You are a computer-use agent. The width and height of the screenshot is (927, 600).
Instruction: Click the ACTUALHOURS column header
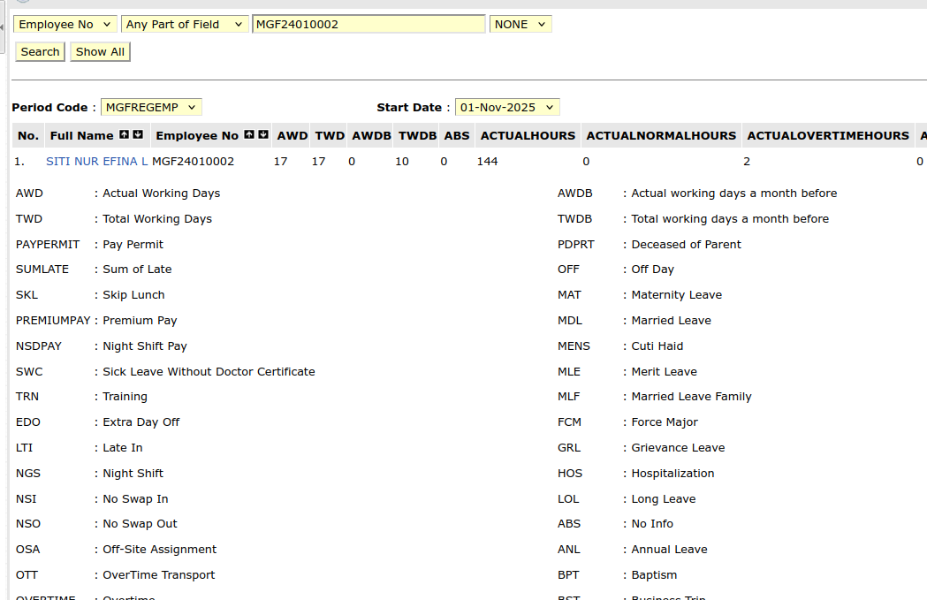tap(528, 136)
